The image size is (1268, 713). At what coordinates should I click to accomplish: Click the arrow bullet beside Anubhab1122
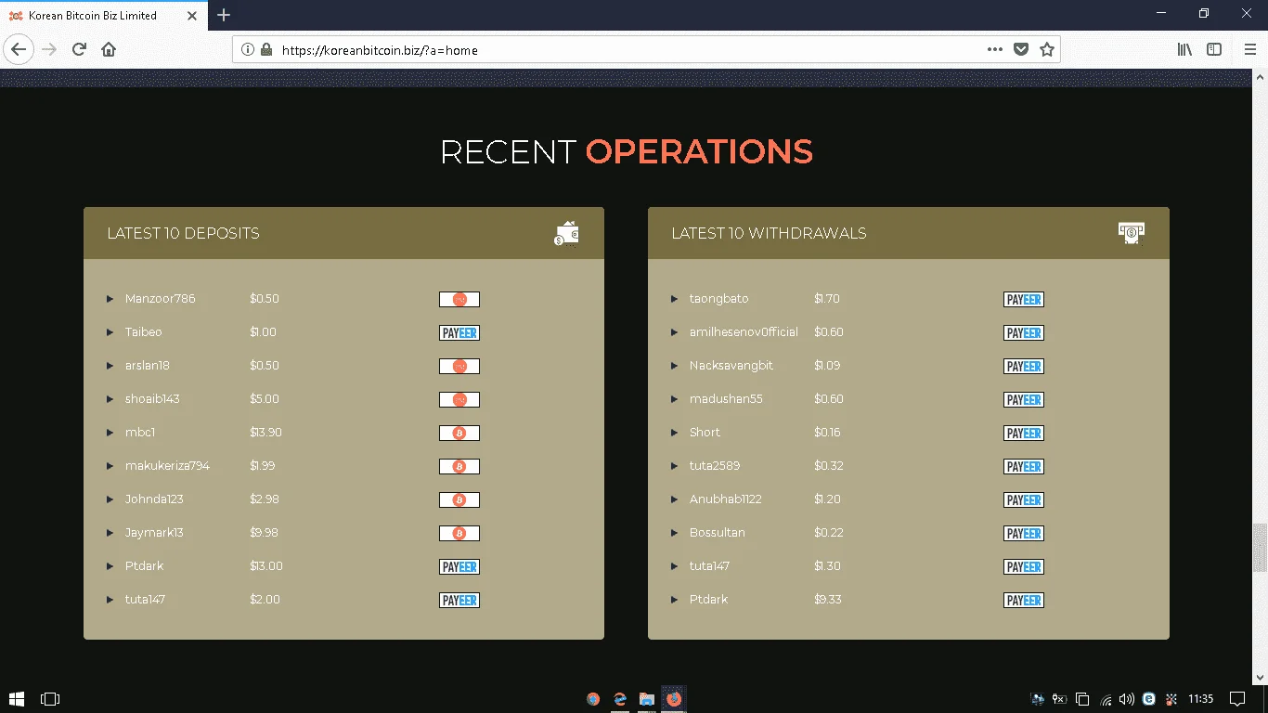click(x=674, y=499)
